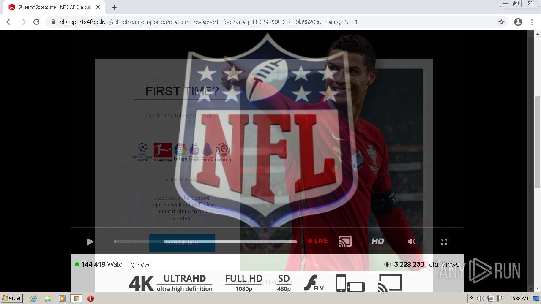
Task: Click the taskbar clock showing 7:32 AM
Action: [x=519, y=299]
